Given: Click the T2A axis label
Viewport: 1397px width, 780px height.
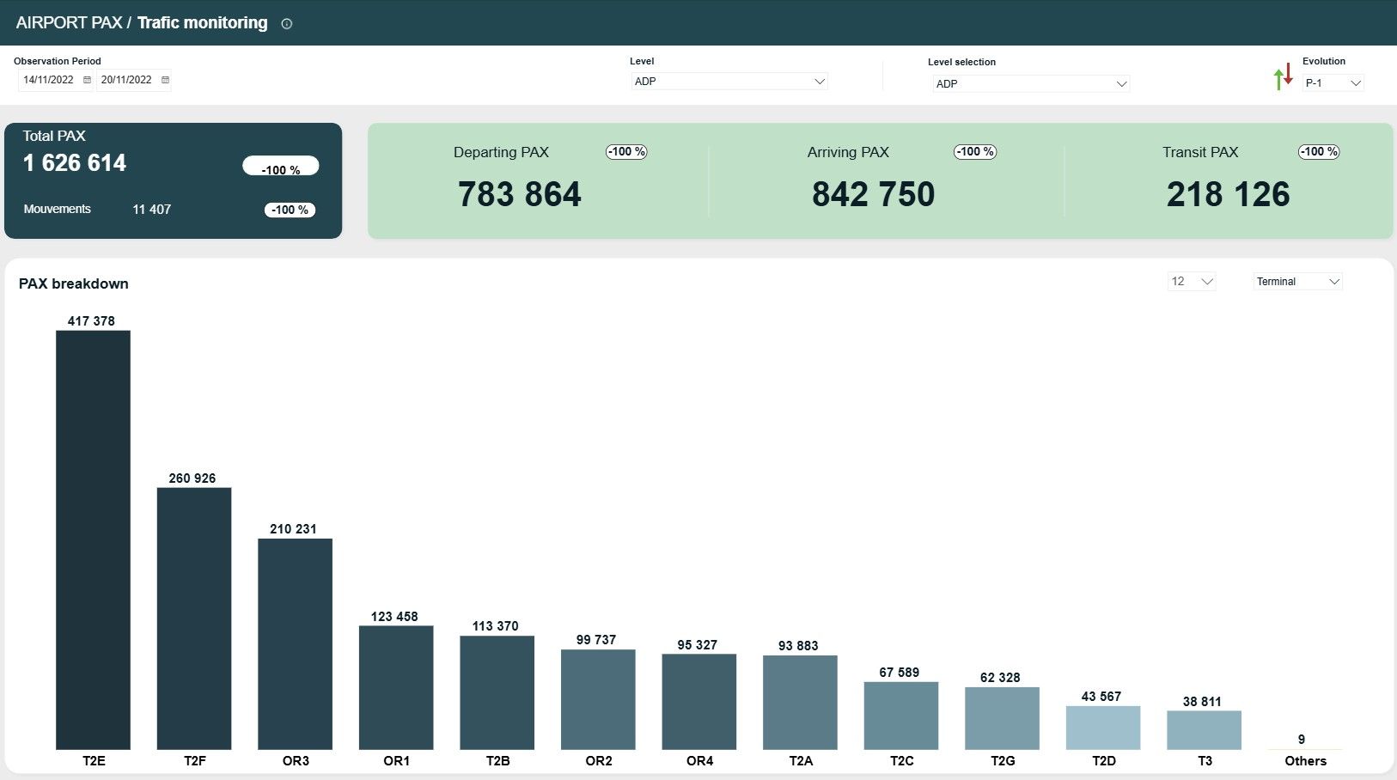Looking at the screenshot, I should 801,761.
